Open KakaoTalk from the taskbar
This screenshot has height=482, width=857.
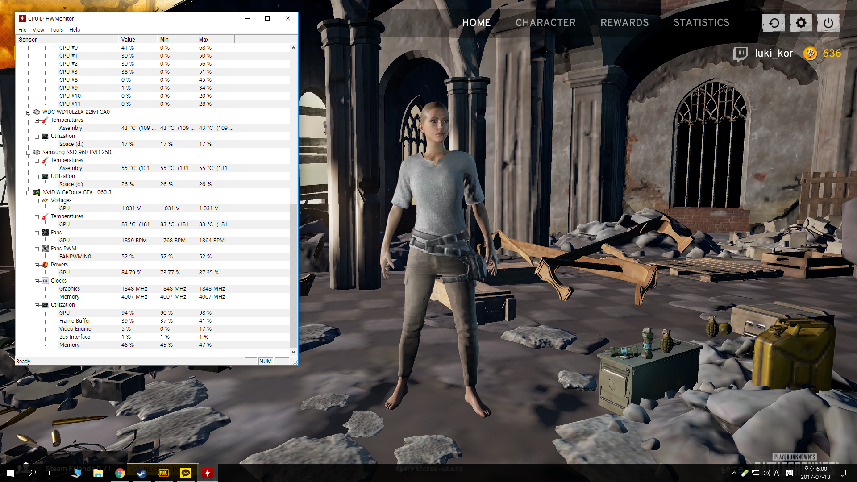click(186, 473)
